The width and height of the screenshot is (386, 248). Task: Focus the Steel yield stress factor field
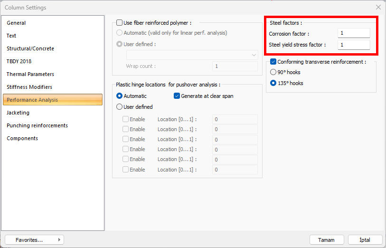(x=354, y=45)
